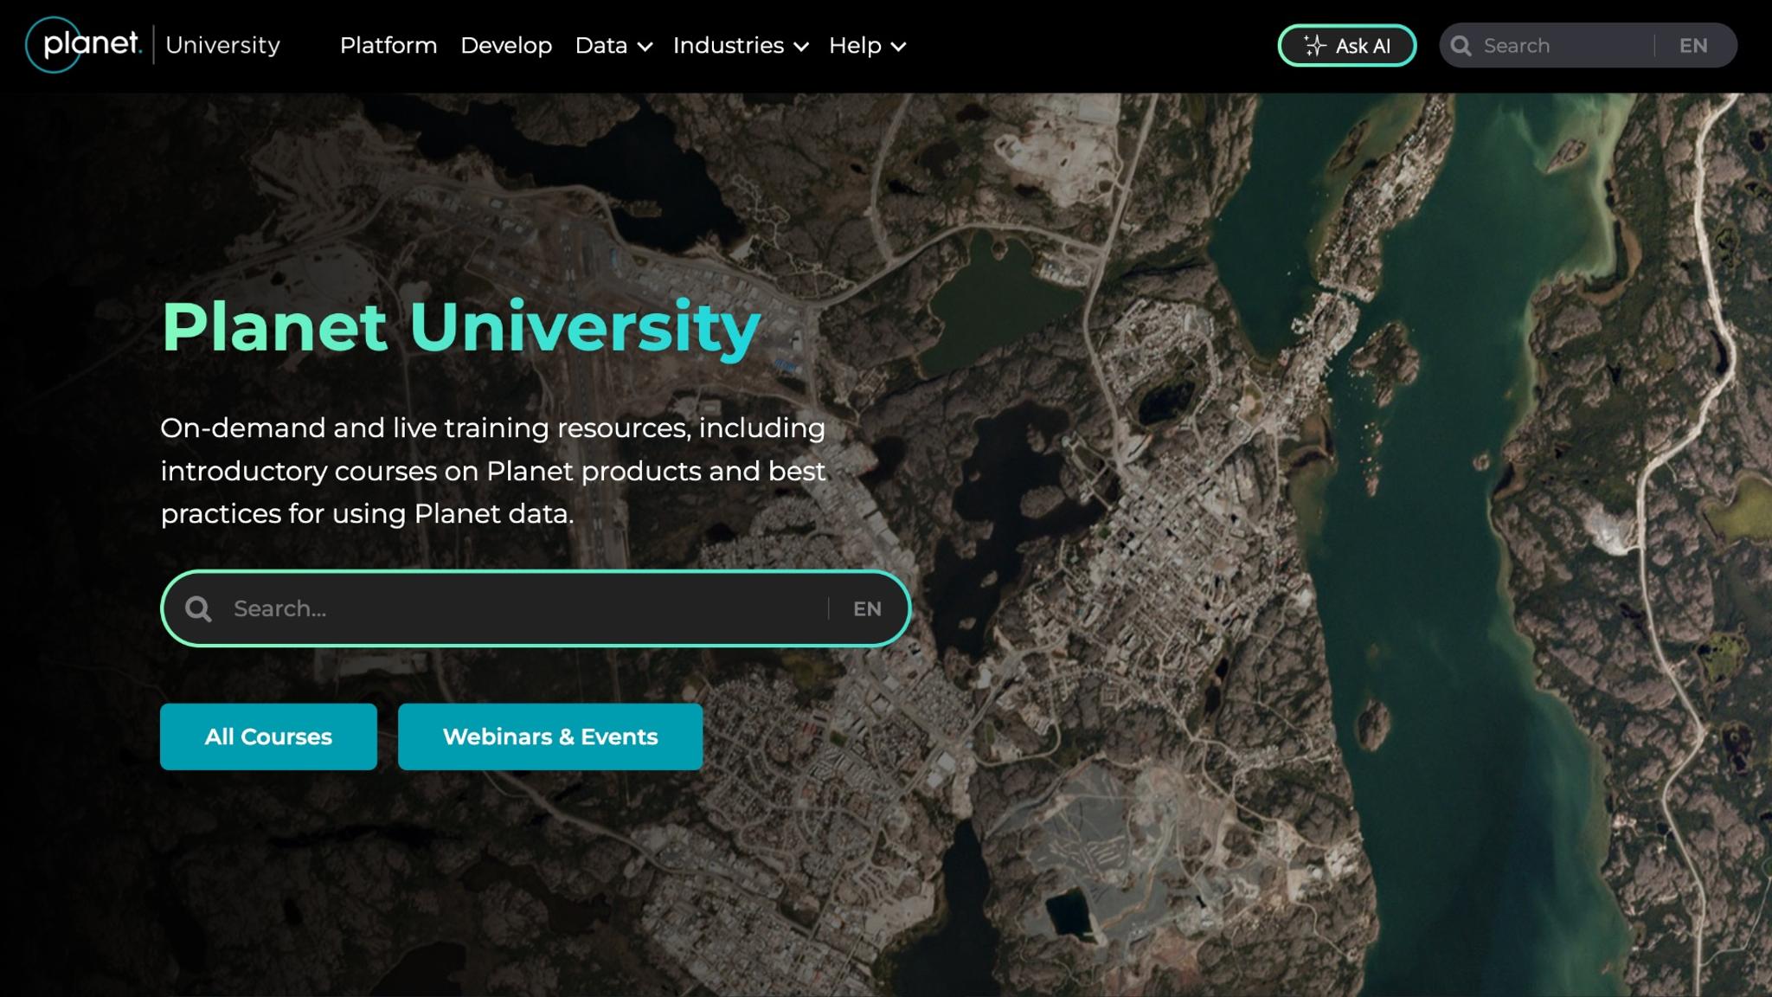
Task: Click the Industries menu chevron arrow
Action: tap(801, 47)
